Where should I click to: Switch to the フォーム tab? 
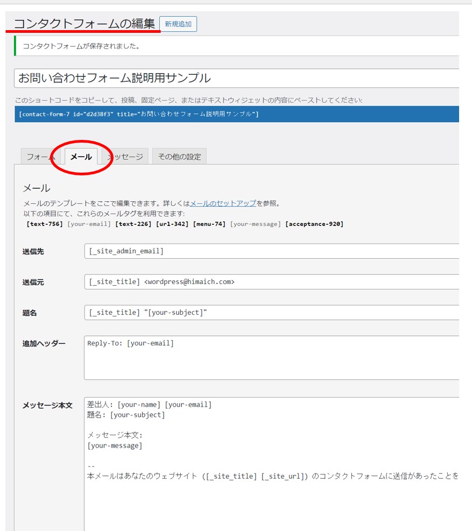tap(41, 157)
